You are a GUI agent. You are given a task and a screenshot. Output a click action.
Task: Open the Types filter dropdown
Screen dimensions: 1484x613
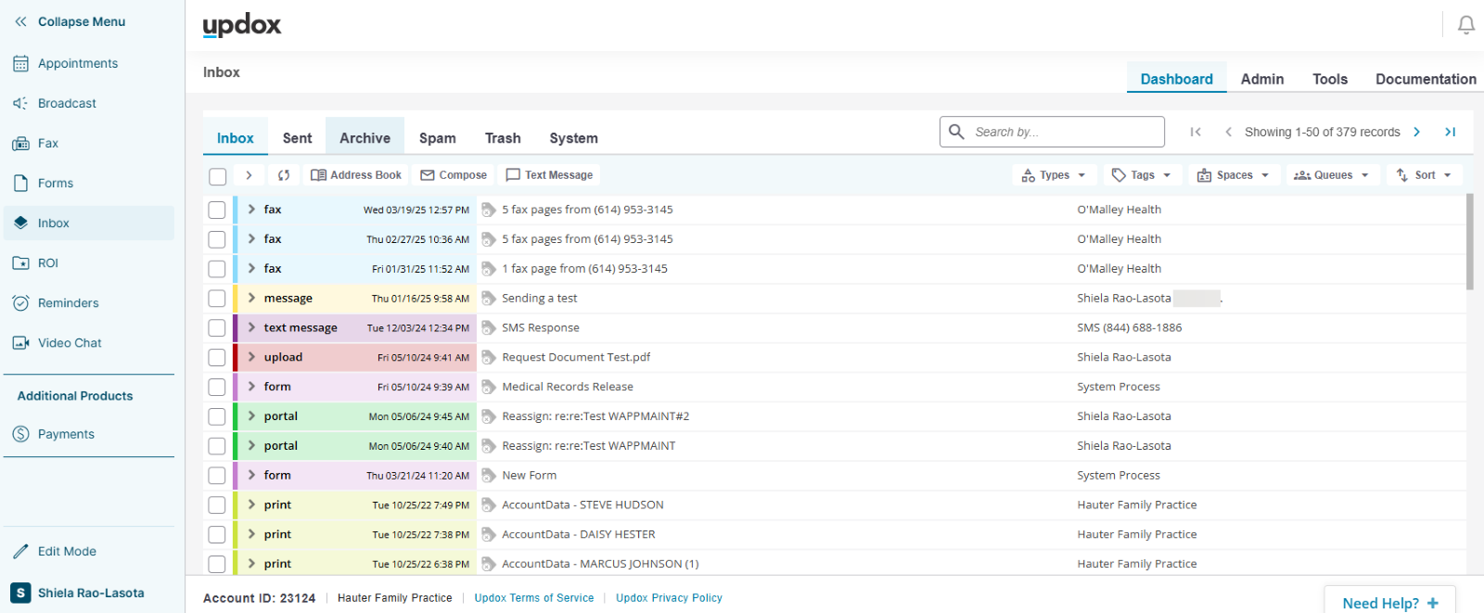click(x=1055, y=174)
